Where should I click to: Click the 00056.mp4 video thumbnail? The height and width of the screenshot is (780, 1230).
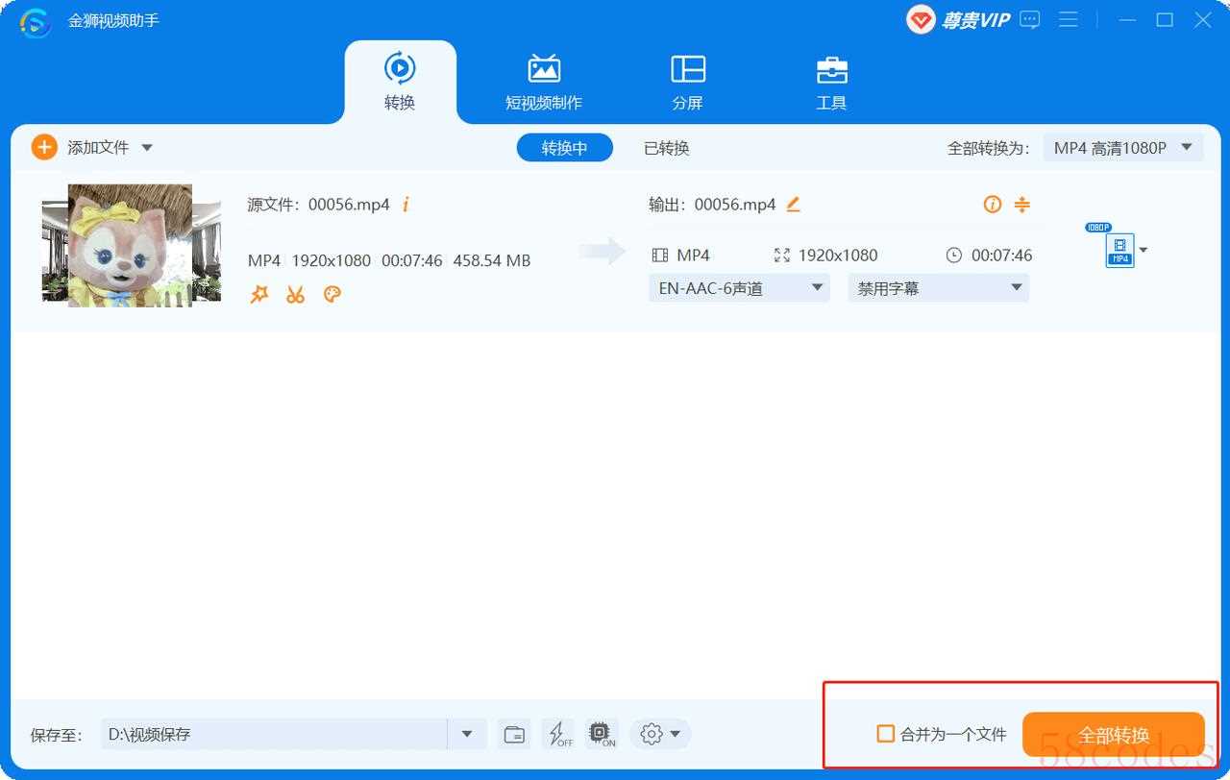(132, 246)
